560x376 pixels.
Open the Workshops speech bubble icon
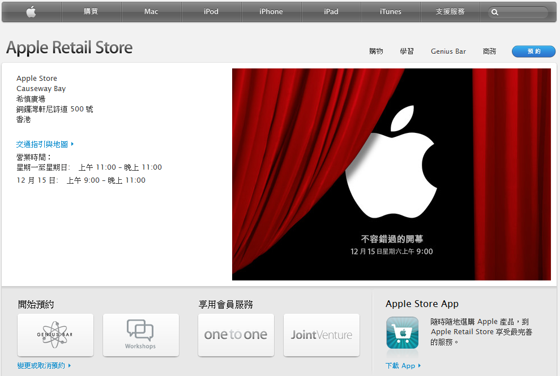140,335
